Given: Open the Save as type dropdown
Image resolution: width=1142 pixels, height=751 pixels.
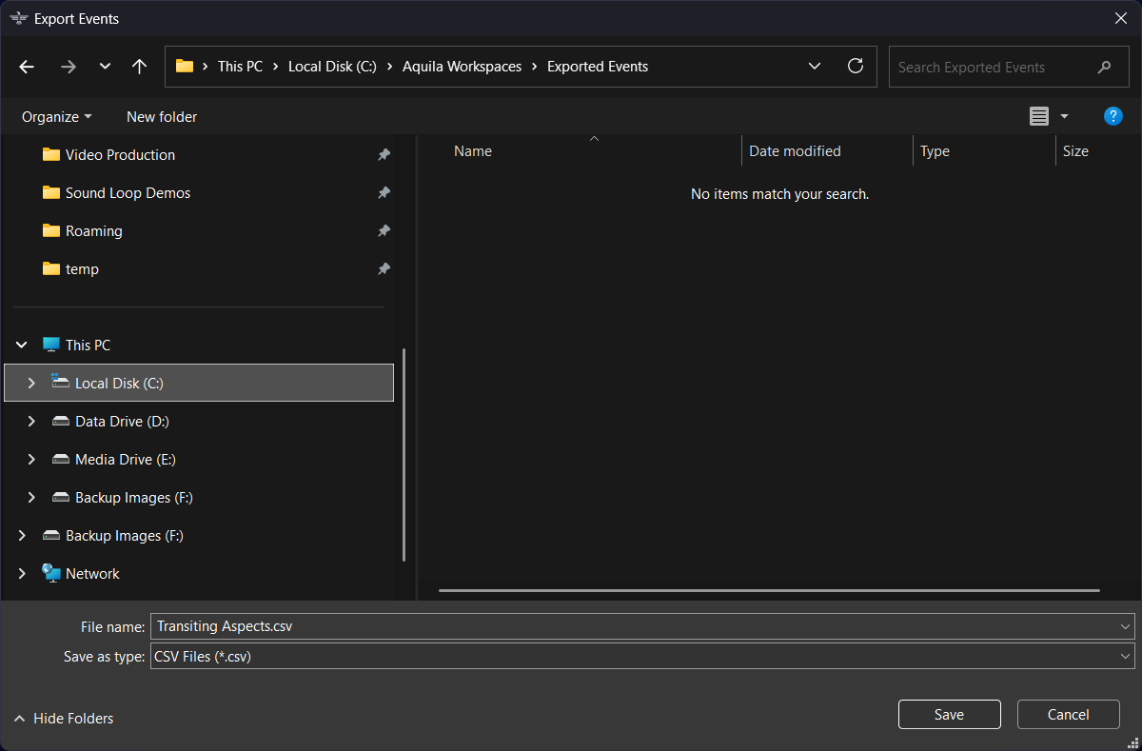Looking at the screenshot, I should (x=1125, y=656).
